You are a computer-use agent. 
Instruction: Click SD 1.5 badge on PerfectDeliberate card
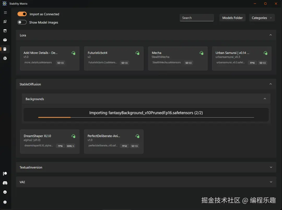click(134, 146)
